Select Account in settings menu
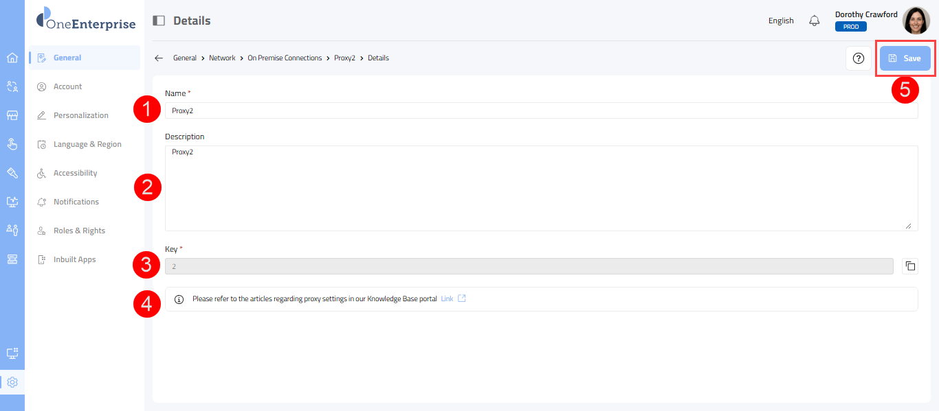The image size is (939, 411). point(67,86)
